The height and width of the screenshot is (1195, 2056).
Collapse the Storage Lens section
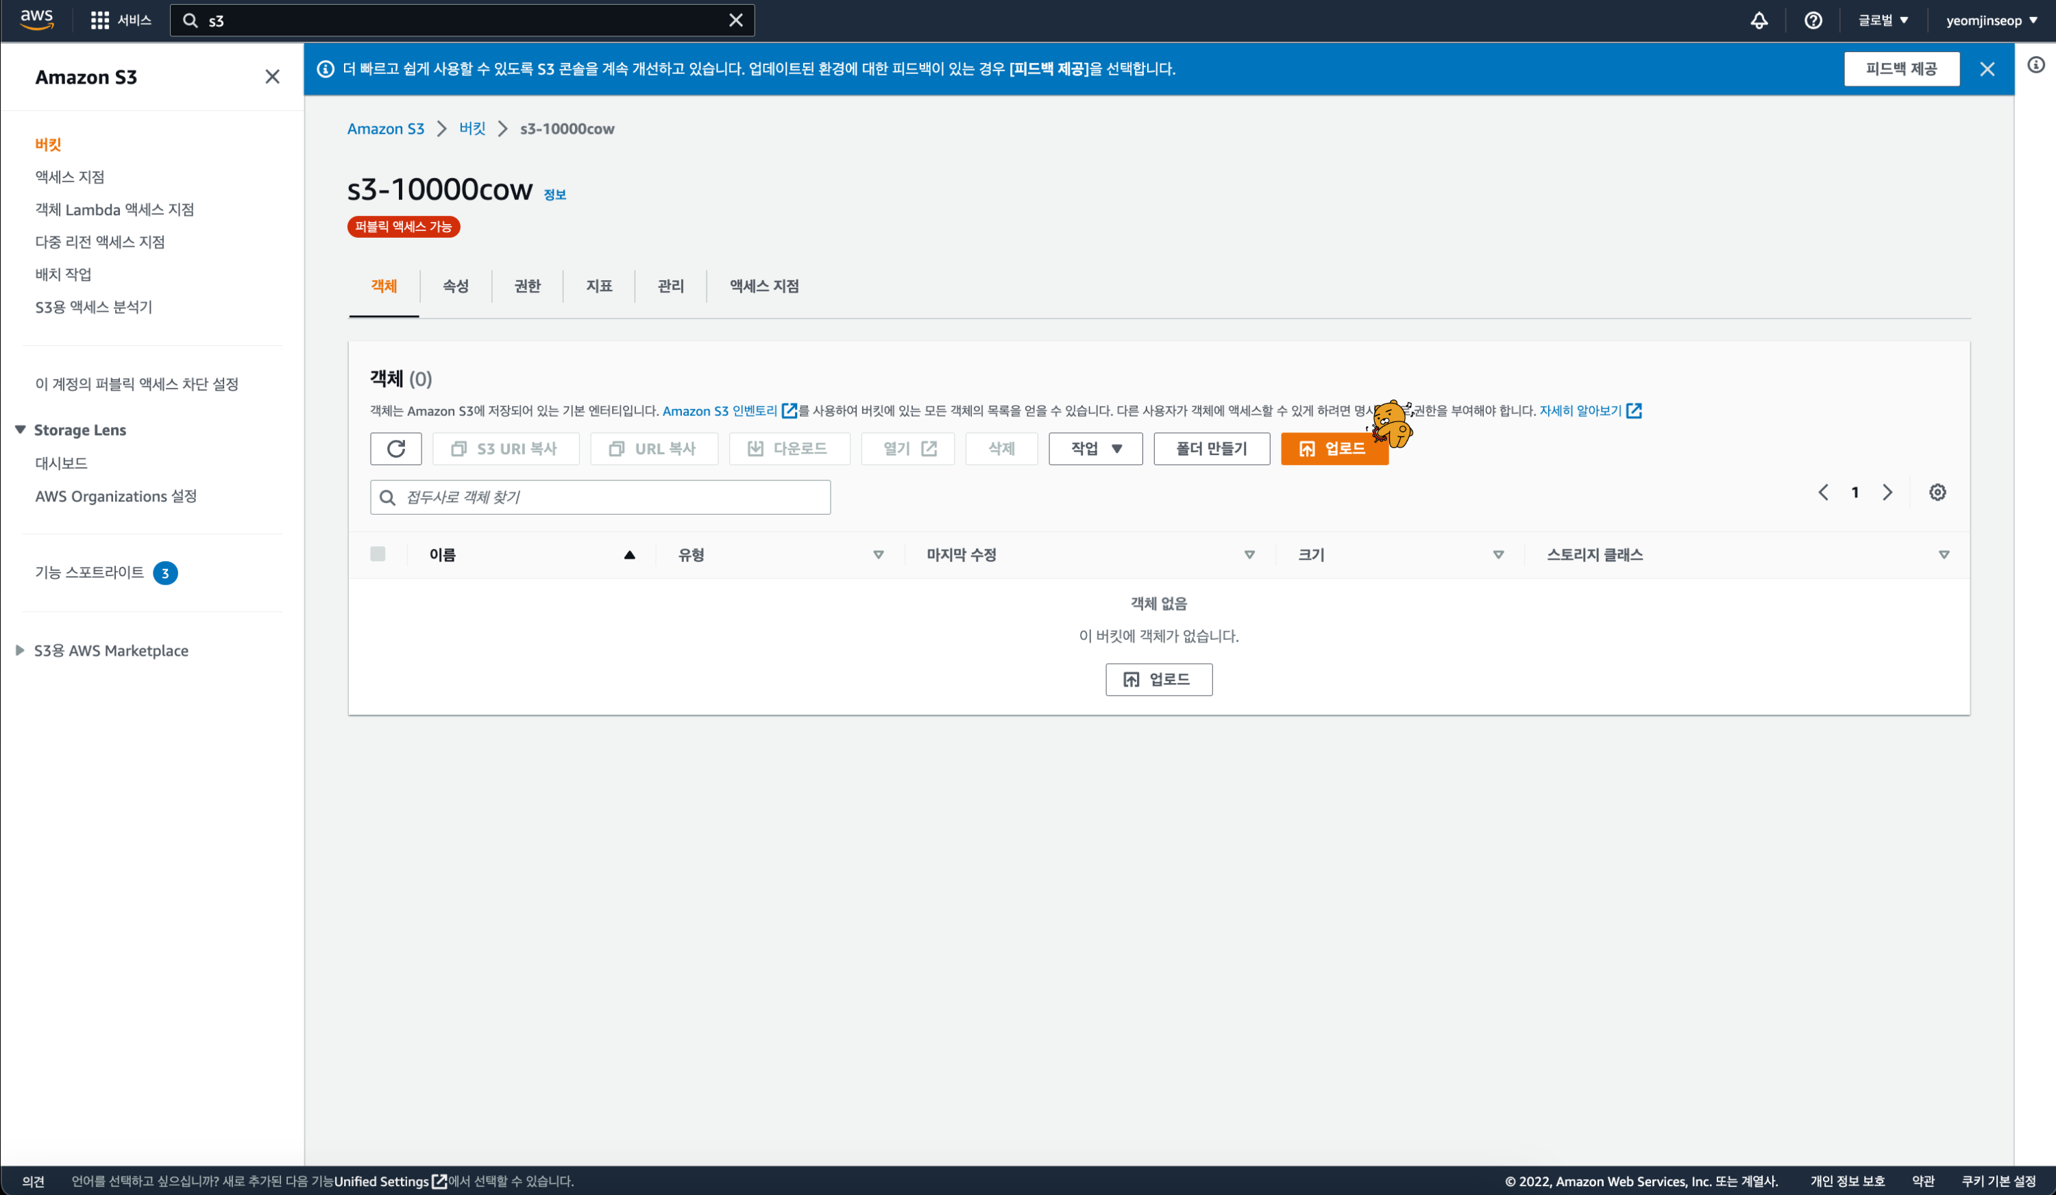21,430
